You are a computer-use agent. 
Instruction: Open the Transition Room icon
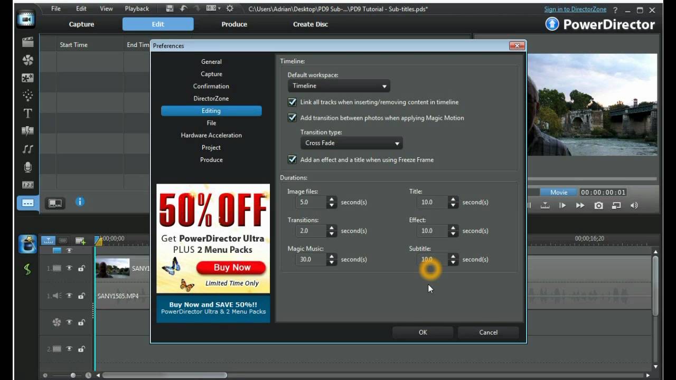click(x=27, y=131)
